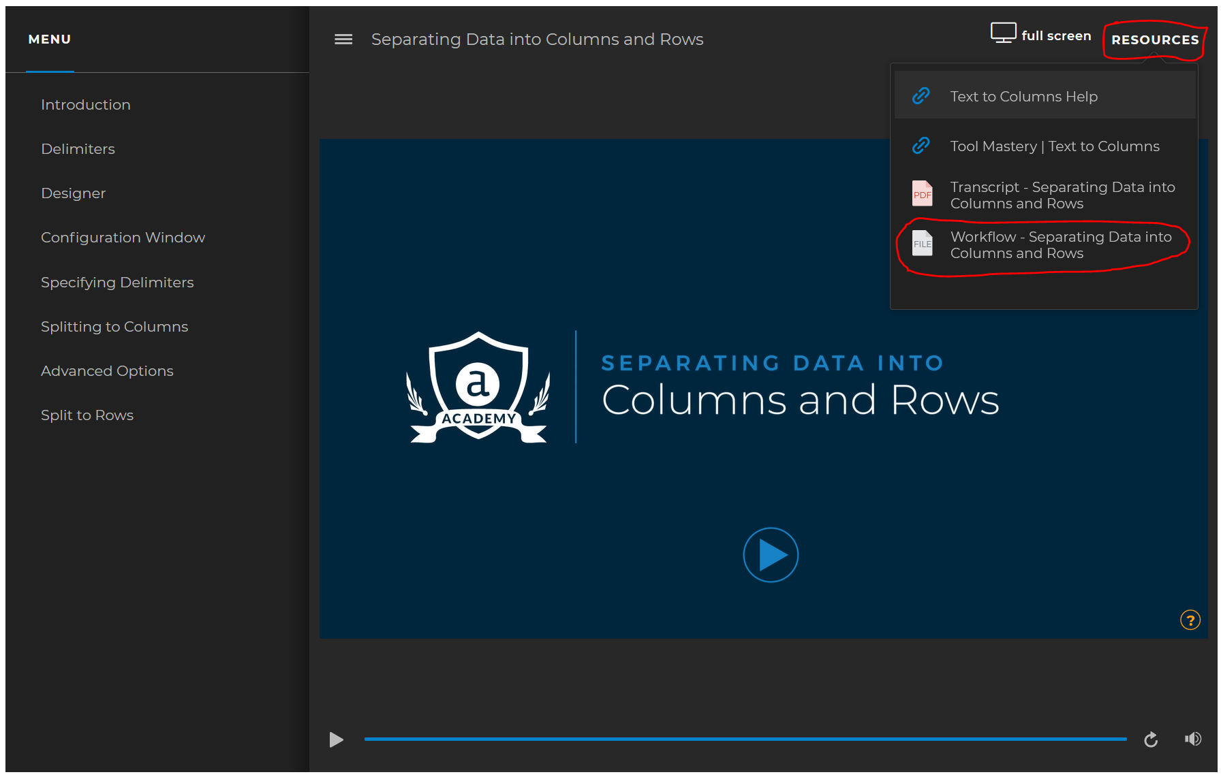Click the full screen monitor icon

click(x=1002, y=31)
